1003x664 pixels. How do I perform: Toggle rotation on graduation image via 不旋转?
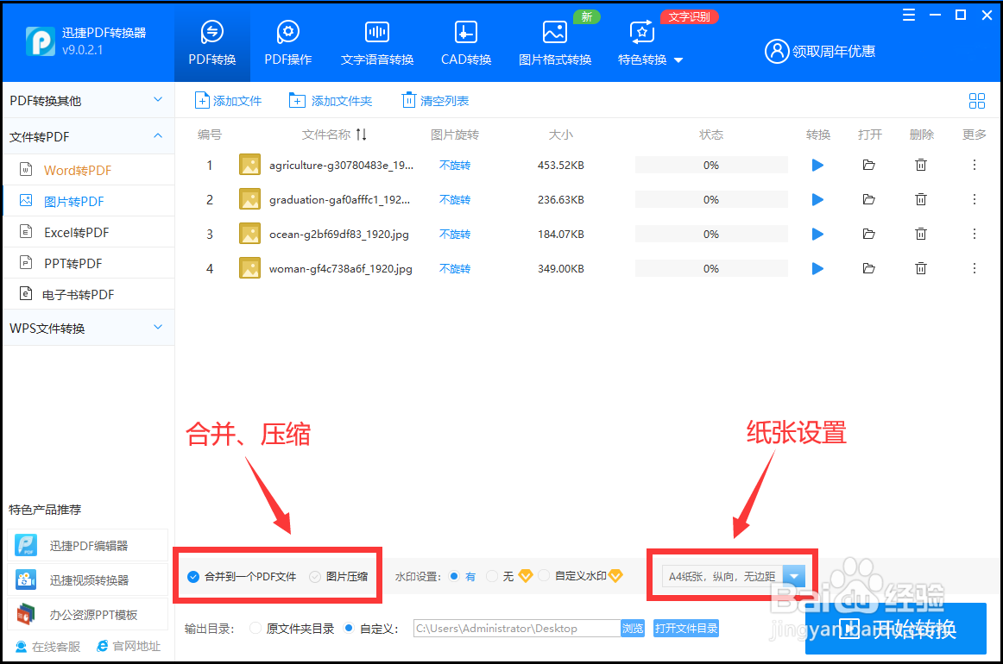click(x=455, y=198)
